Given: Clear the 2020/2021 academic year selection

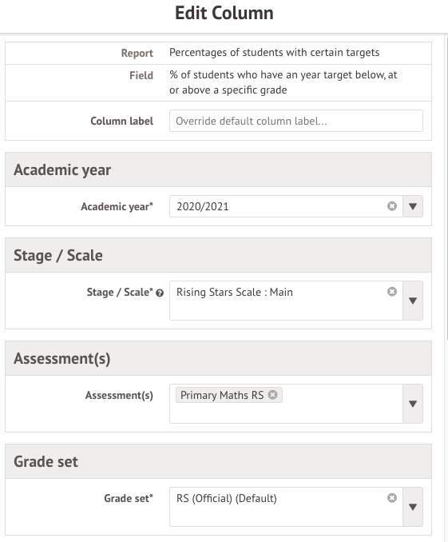Looking at the screenshot, I should [391, 206].
